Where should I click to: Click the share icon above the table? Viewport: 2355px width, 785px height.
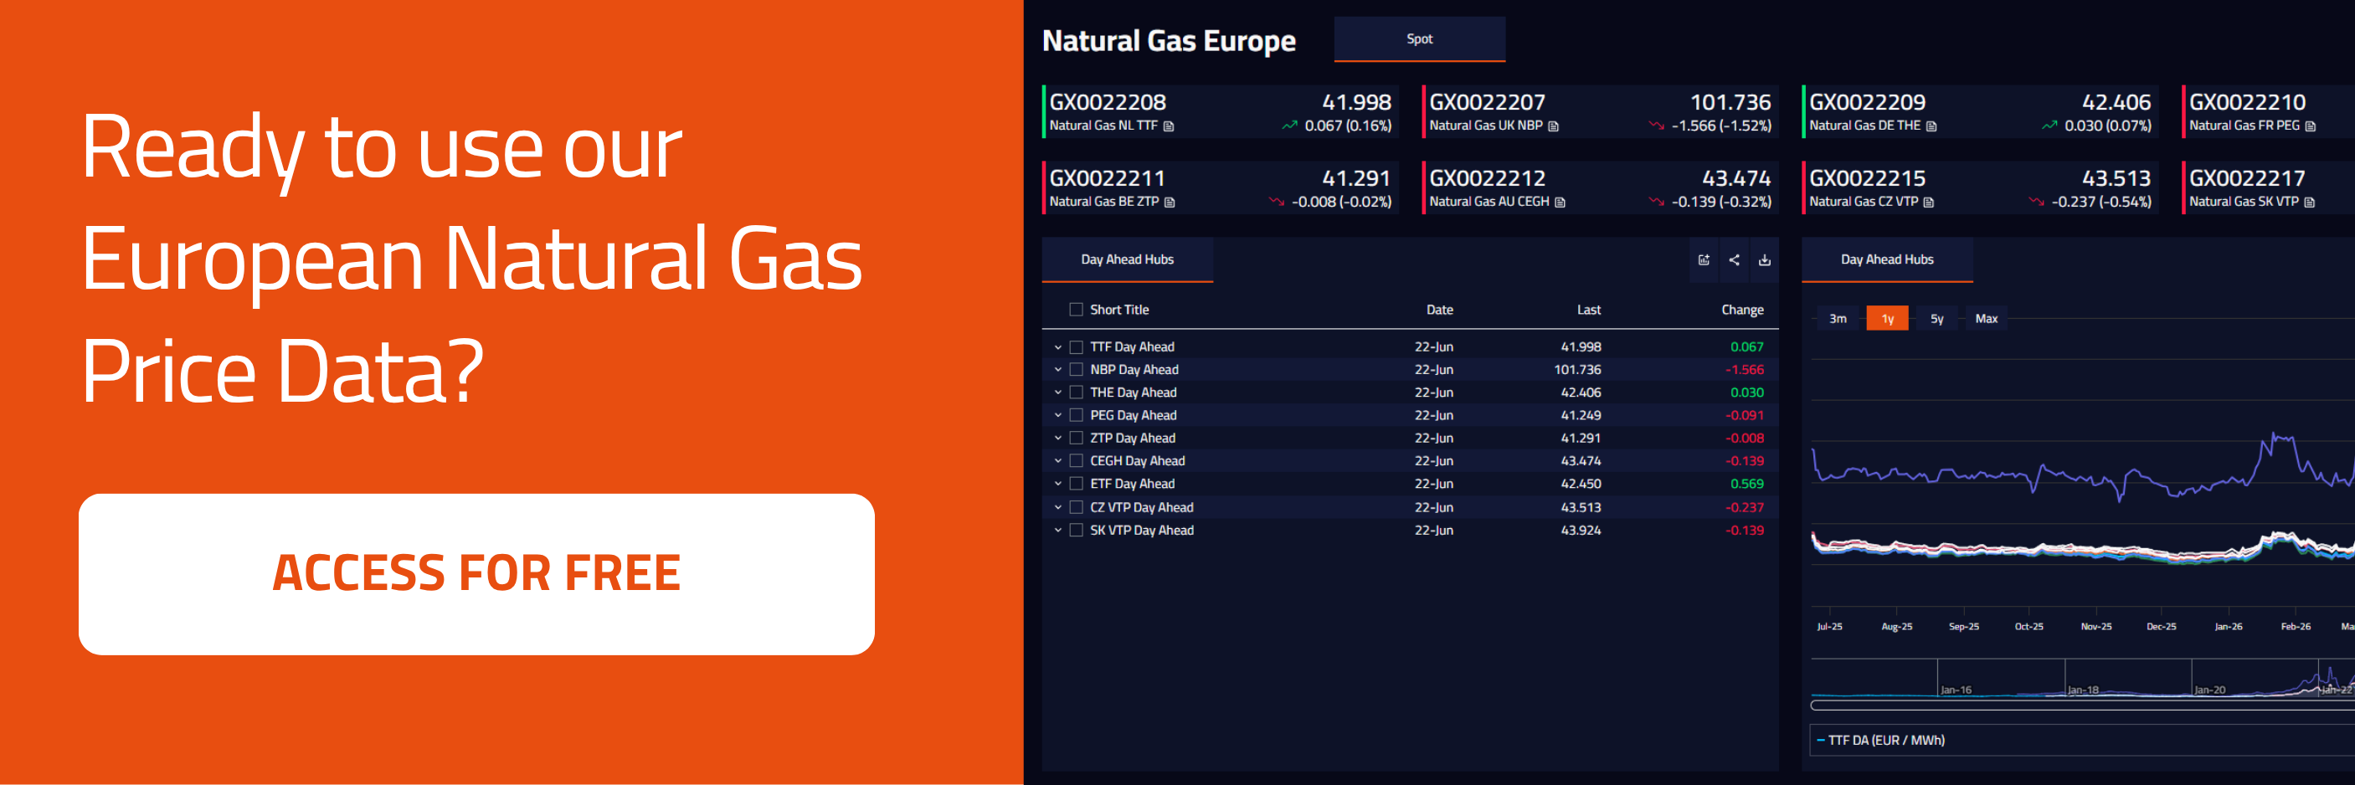coord(1735,259)
